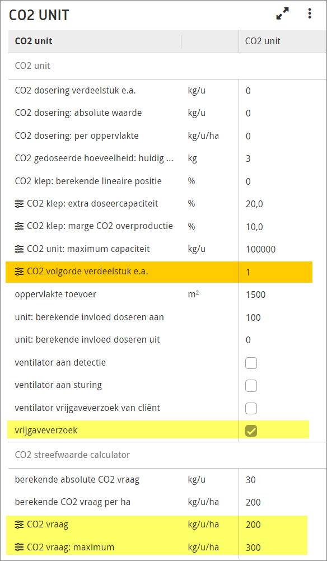The height and width of the screenshot is (561, 327).
Task: Open the three-dot options menu
Action: coord(310,13)
